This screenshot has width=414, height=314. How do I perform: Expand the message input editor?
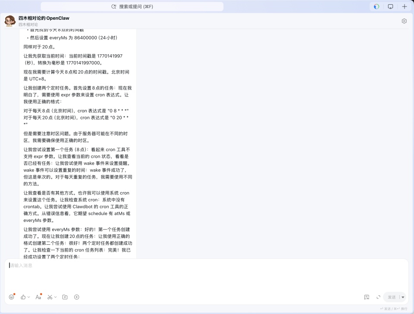click(x=378, y=297)
